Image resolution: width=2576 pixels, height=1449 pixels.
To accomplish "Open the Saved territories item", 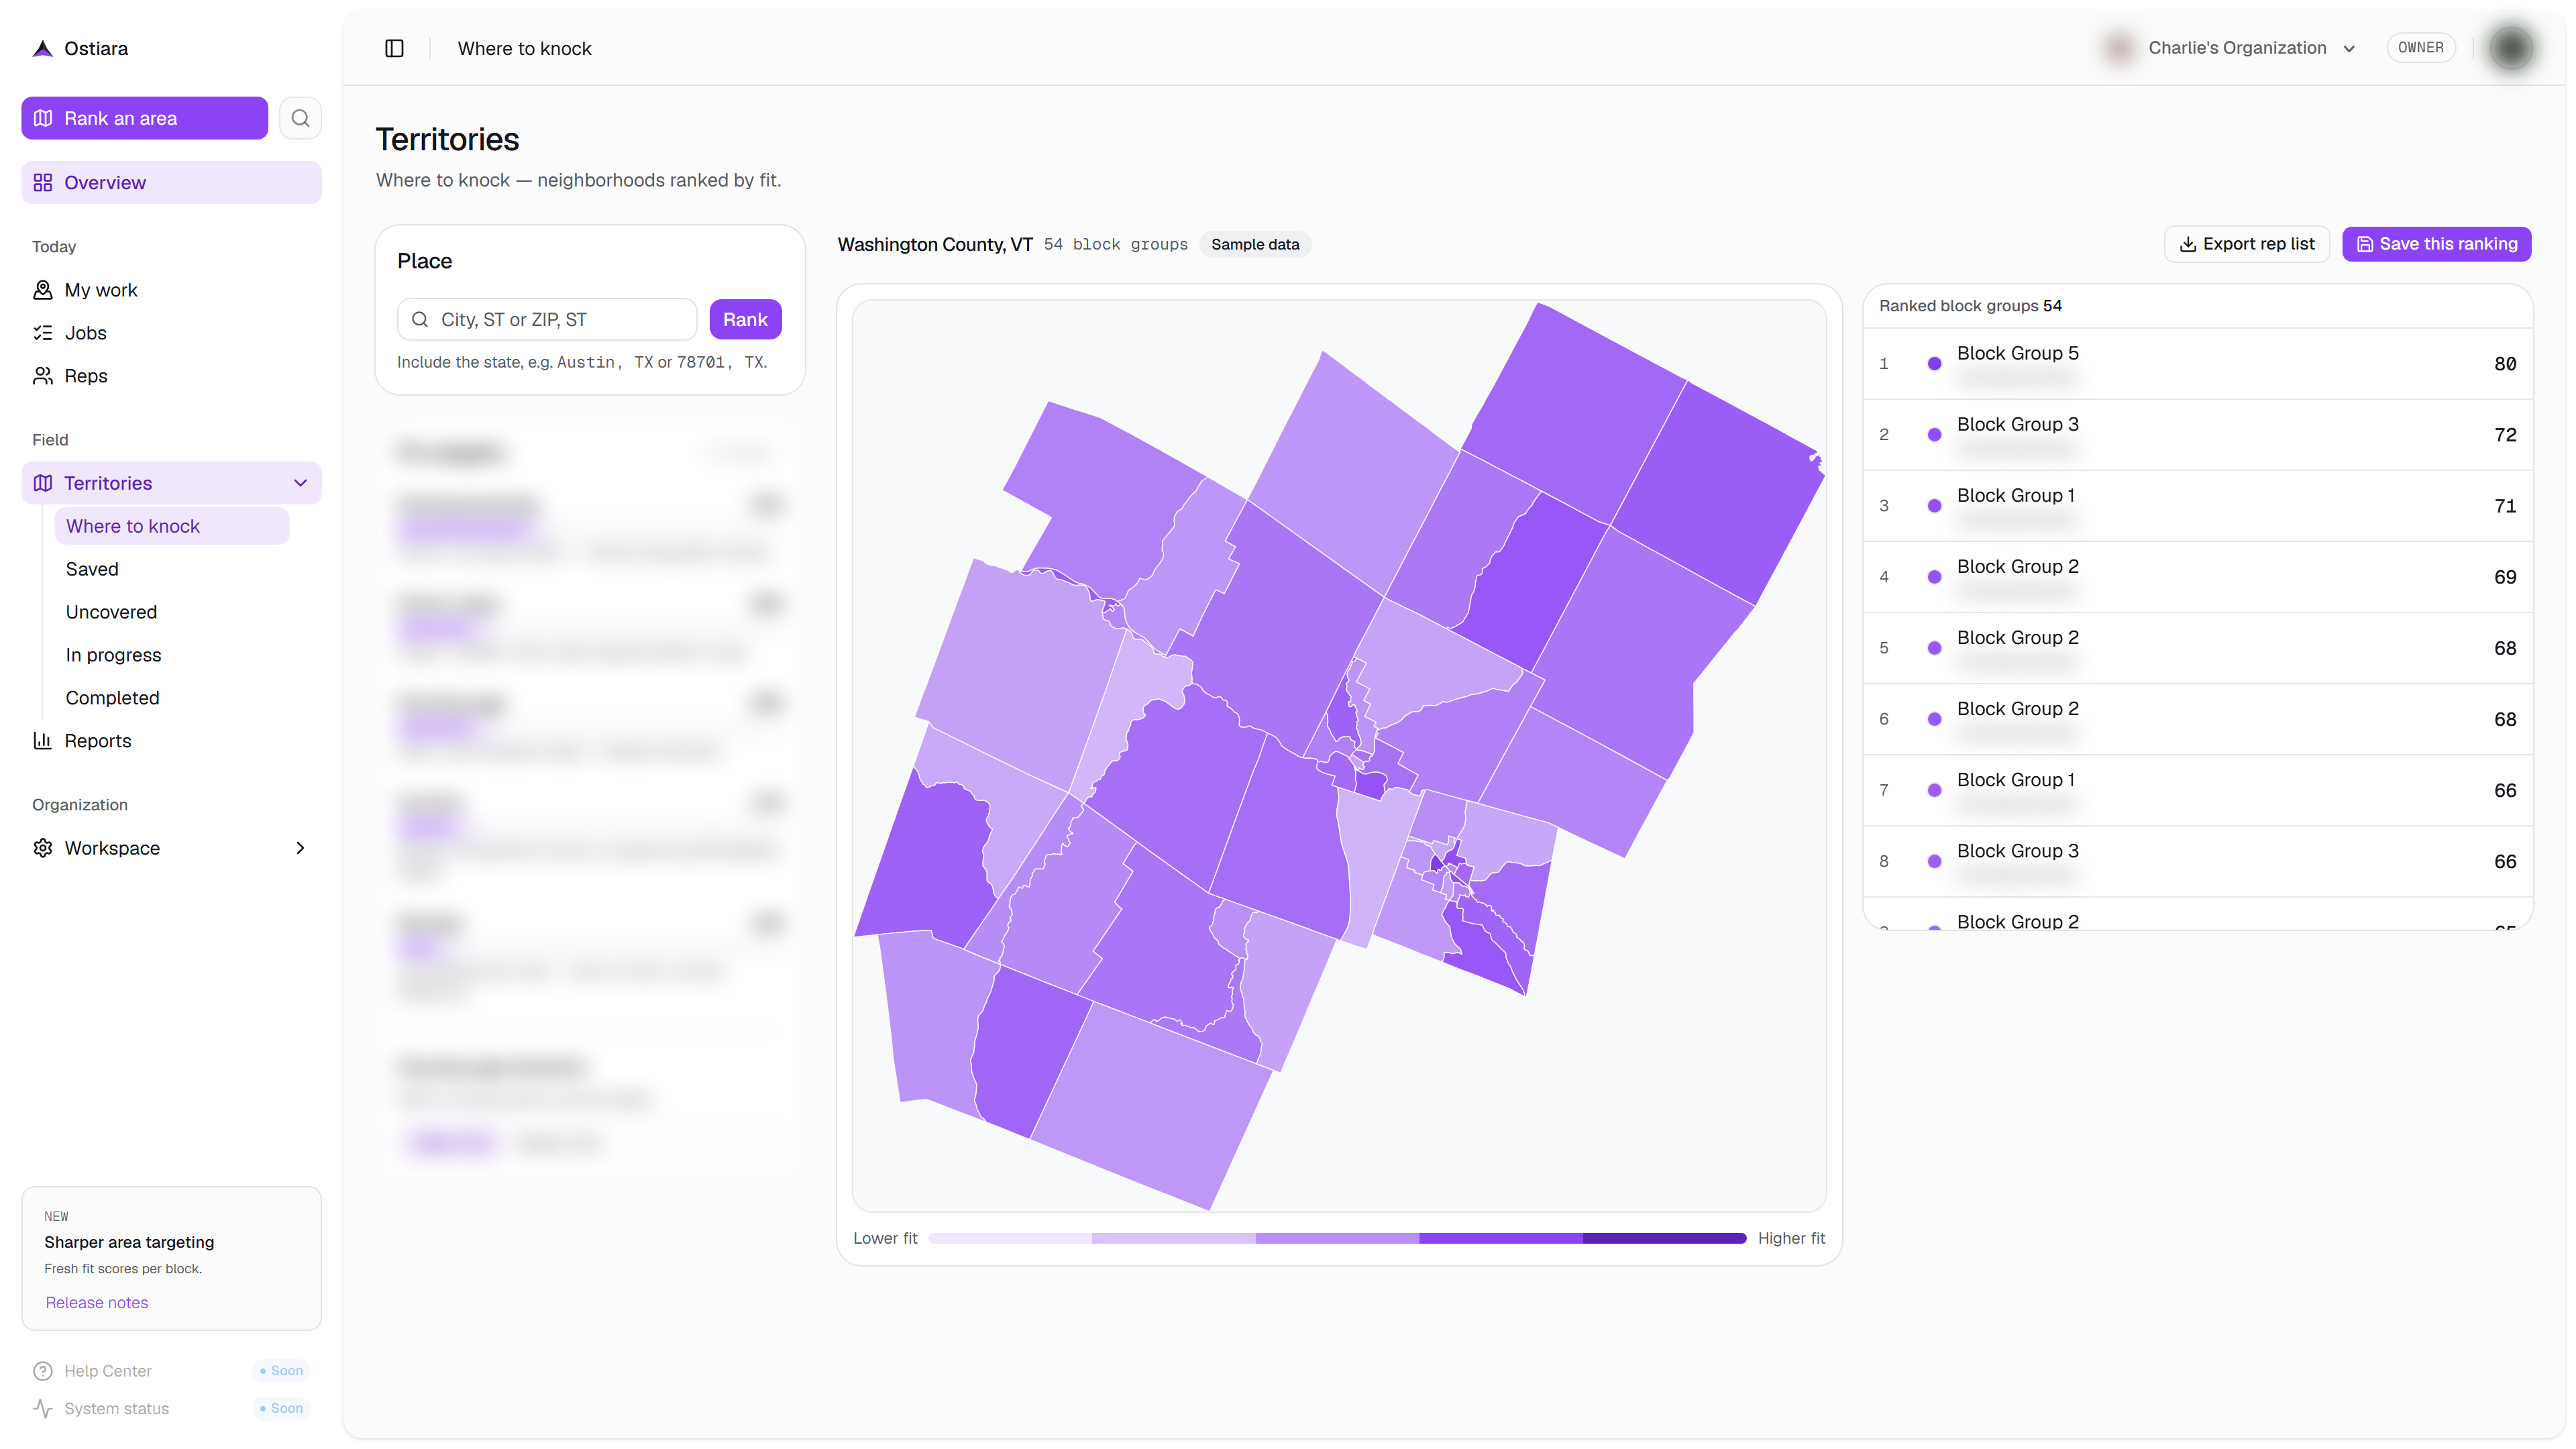I will coord(172,569).
